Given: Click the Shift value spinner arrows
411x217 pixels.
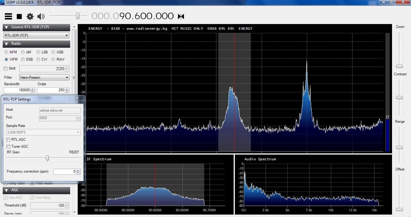Looking at the screenshot, I should point(67,69).
